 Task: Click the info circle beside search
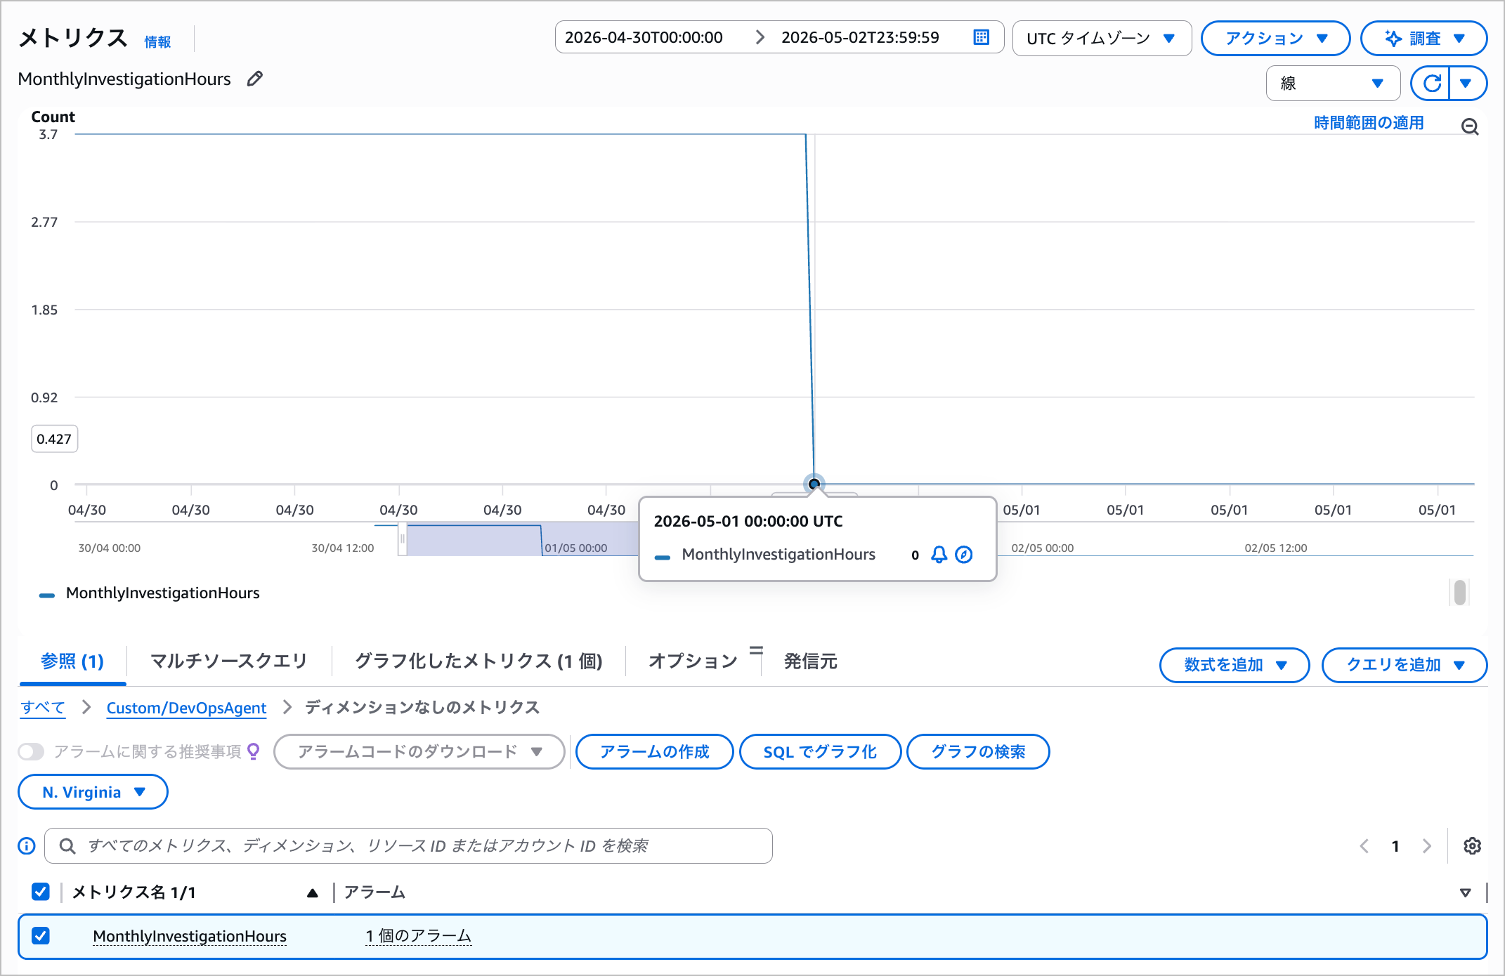pyautogui.click(x=27, y=845)
